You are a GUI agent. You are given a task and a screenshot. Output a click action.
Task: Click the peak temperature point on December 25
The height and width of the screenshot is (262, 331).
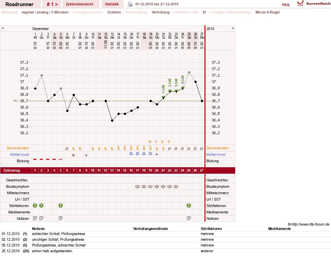(x=189, y=72)
